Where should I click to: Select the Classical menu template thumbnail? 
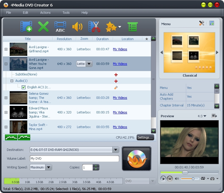[x=189, y=52]
